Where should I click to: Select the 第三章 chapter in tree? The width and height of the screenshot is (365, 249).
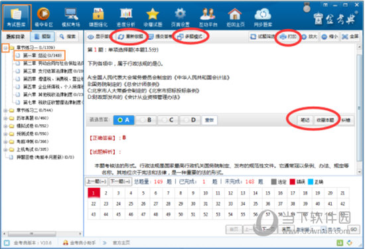53,71
